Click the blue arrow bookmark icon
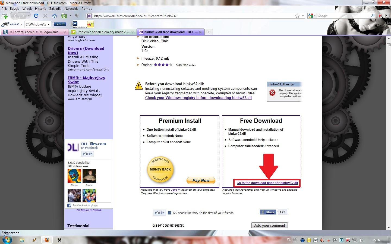 tap(75, 24)
